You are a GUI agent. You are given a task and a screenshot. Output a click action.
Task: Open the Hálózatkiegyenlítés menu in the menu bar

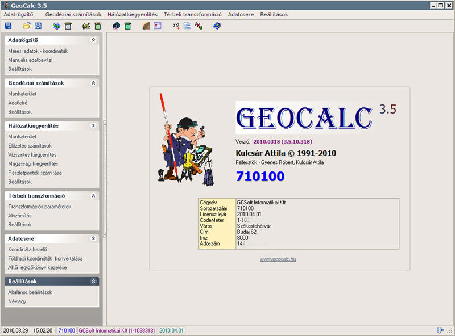(x=133, y=15)
